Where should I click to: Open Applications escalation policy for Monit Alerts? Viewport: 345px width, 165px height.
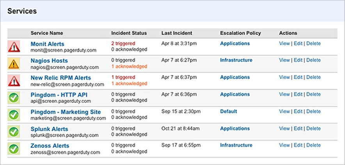[x=235, y=44]
